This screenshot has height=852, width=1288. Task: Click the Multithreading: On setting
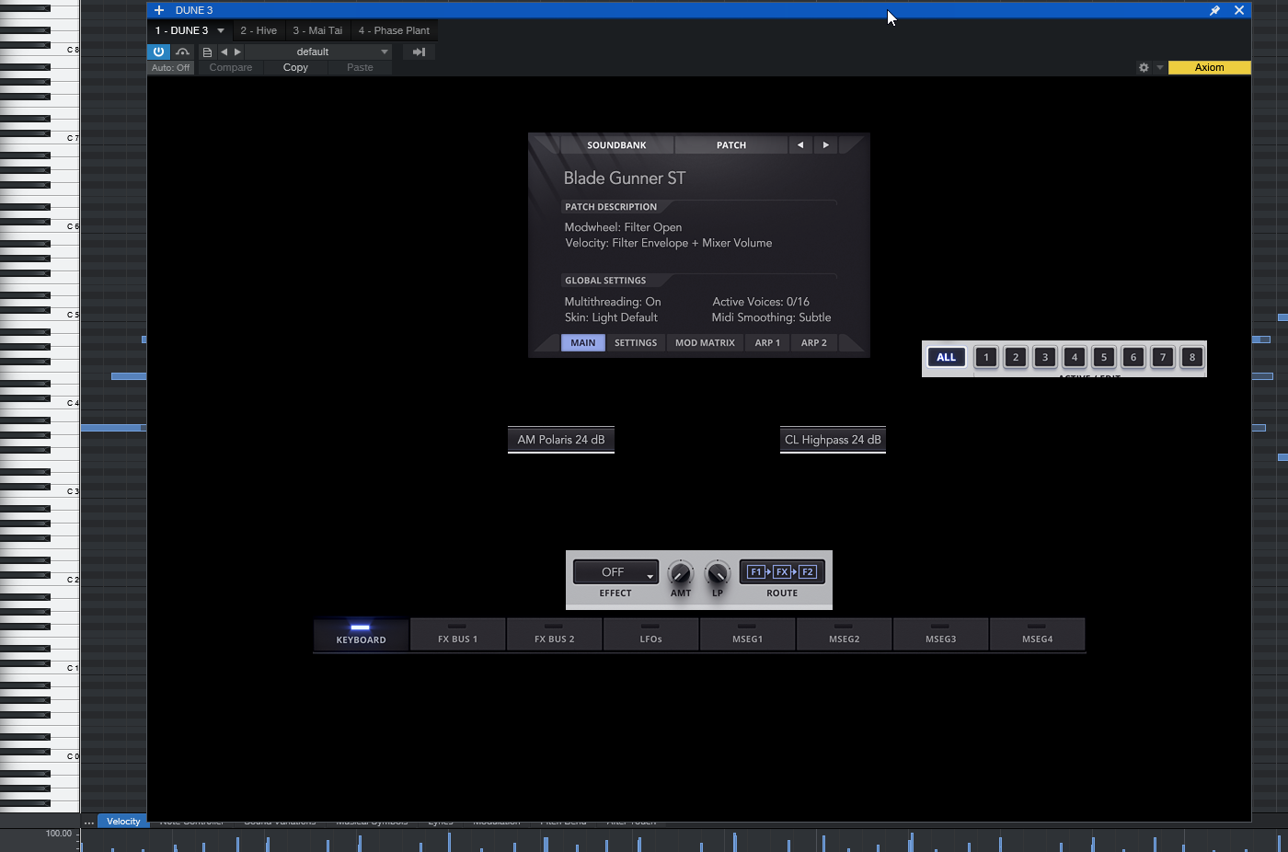[613, 302]
